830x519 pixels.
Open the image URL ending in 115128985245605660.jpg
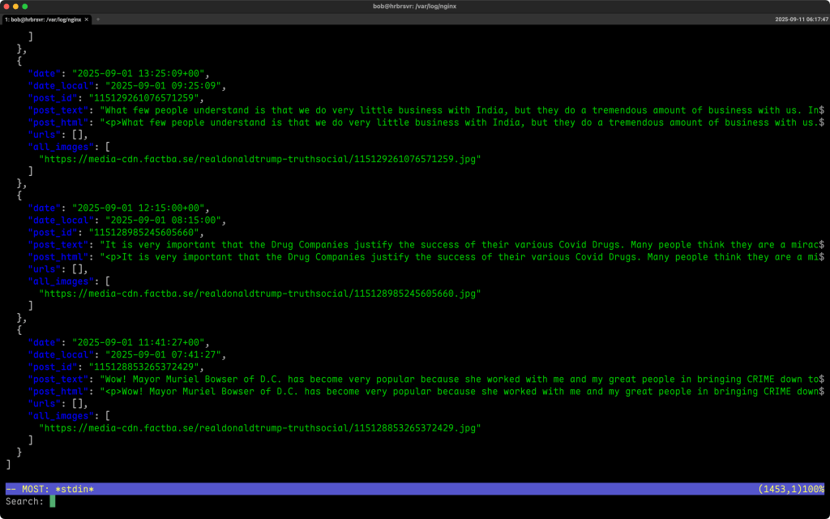(259, 294)
